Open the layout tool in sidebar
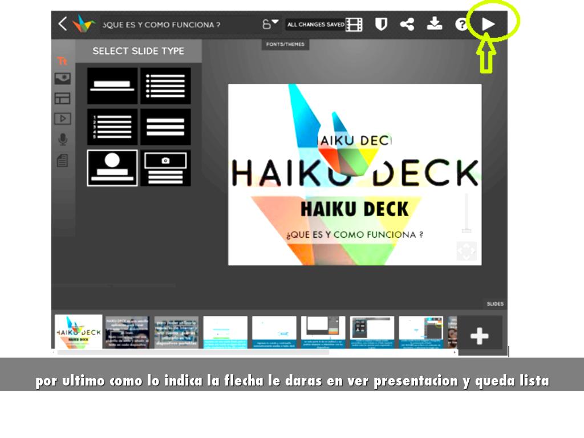This screenshot has width=584, height=438. pyautogui.click(x=62, y=98)
